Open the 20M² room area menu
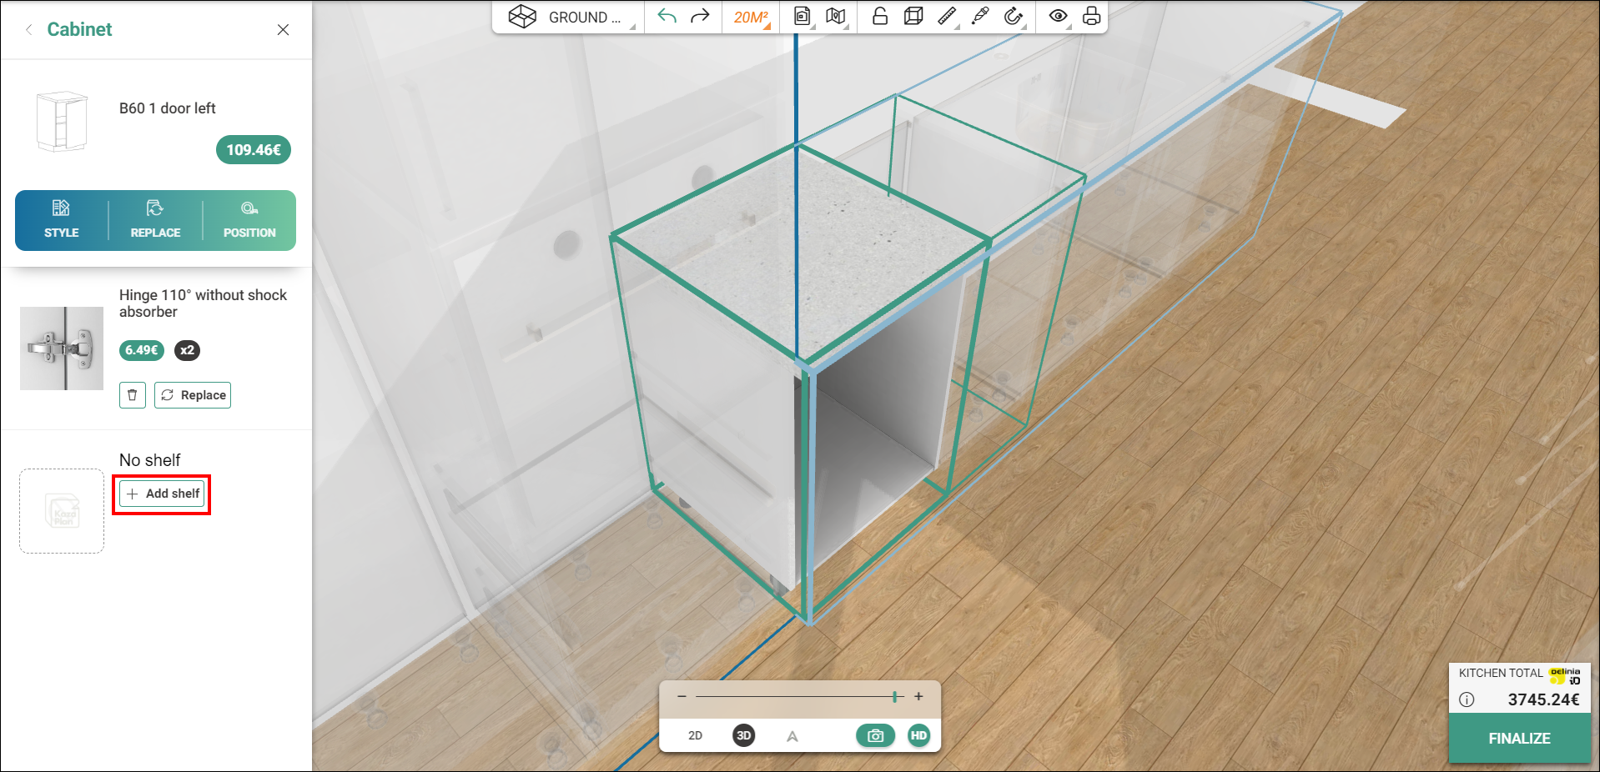This screenshot has height=772, width=1600. coord(751,17)
